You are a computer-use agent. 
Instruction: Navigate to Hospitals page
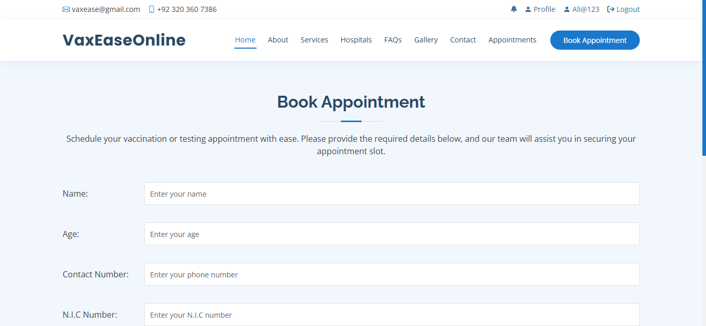pos(356,40)
